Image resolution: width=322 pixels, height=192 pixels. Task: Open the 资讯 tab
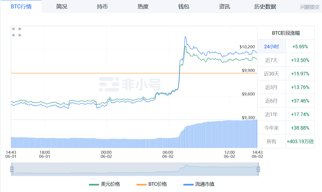pyautogui.click(x=224, y=7)
